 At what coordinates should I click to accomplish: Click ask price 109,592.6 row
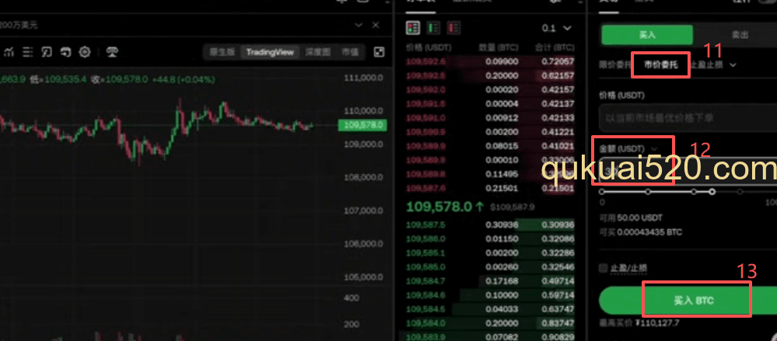[490, 62]
